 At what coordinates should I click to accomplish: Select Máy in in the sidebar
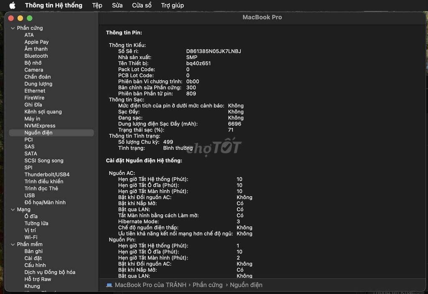click(32, 119)
